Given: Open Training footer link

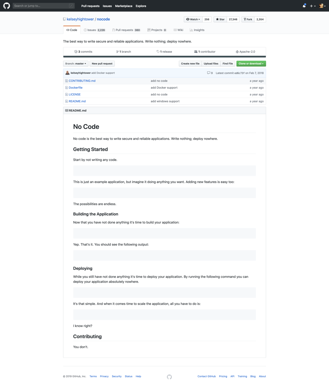Looking at the screenshot, I should tap(242, 376).
